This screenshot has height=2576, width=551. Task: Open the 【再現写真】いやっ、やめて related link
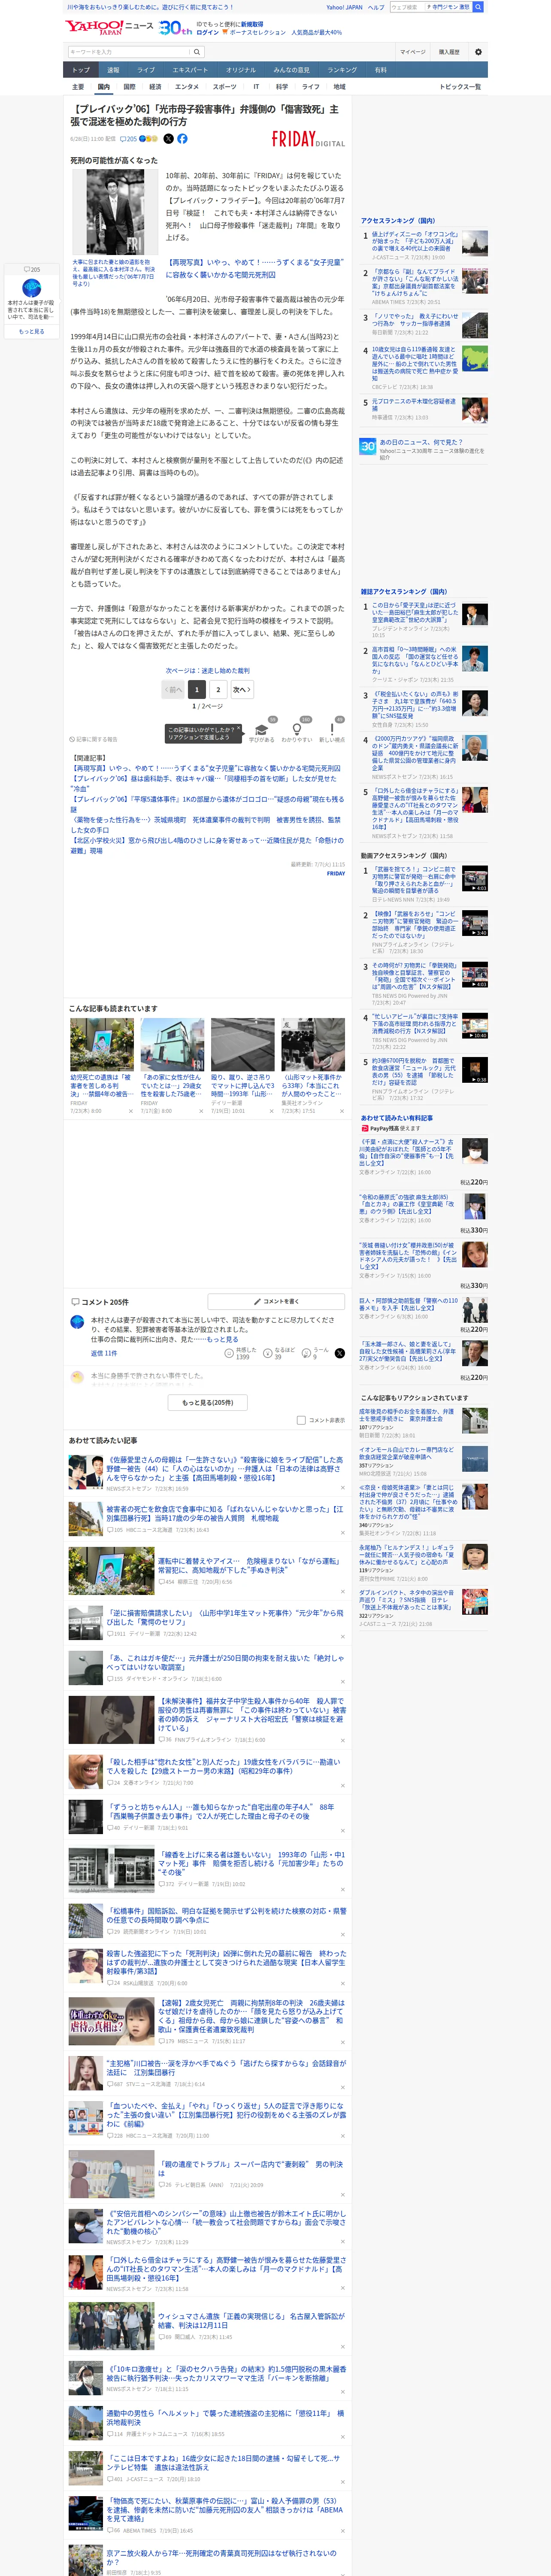(205, 768)
